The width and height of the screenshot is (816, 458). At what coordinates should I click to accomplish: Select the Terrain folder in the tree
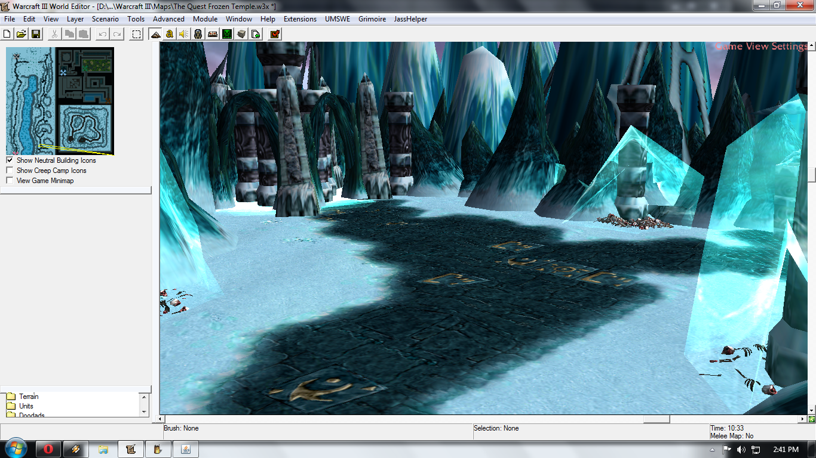29,397
